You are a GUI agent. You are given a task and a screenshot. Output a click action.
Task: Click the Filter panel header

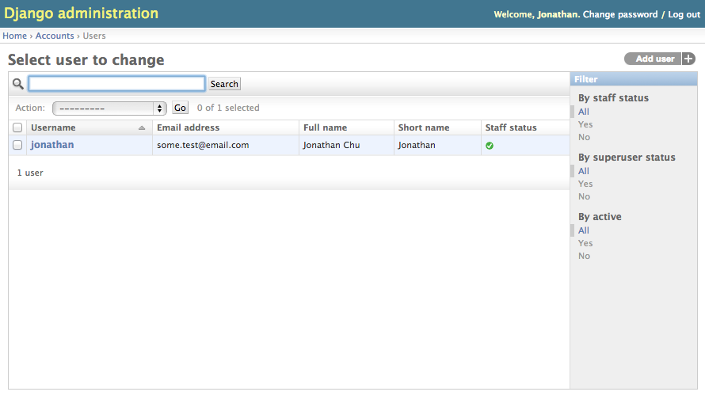634,79
